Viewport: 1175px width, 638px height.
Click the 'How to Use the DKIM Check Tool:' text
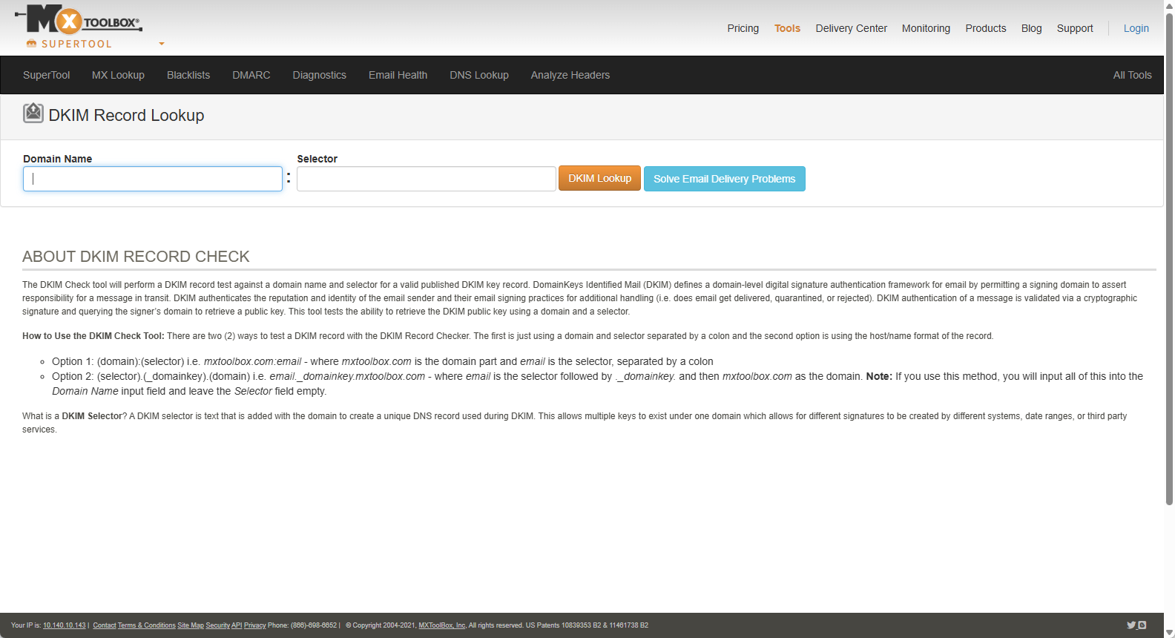[93, 336]
